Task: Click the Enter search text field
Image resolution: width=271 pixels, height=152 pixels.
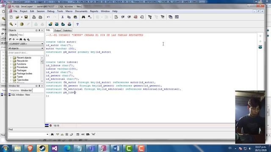Action: point(26,53)
